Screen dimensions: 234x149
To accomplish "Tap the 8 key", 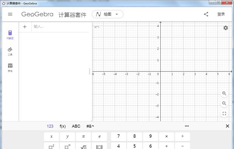I will (135, 137).
